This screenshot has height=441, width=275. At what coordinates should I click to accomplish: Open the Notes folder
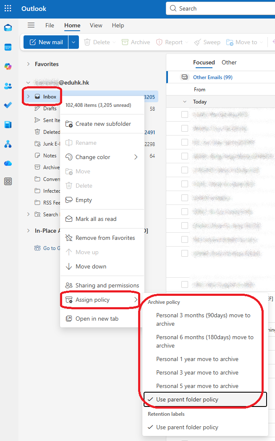pos(45,156)
